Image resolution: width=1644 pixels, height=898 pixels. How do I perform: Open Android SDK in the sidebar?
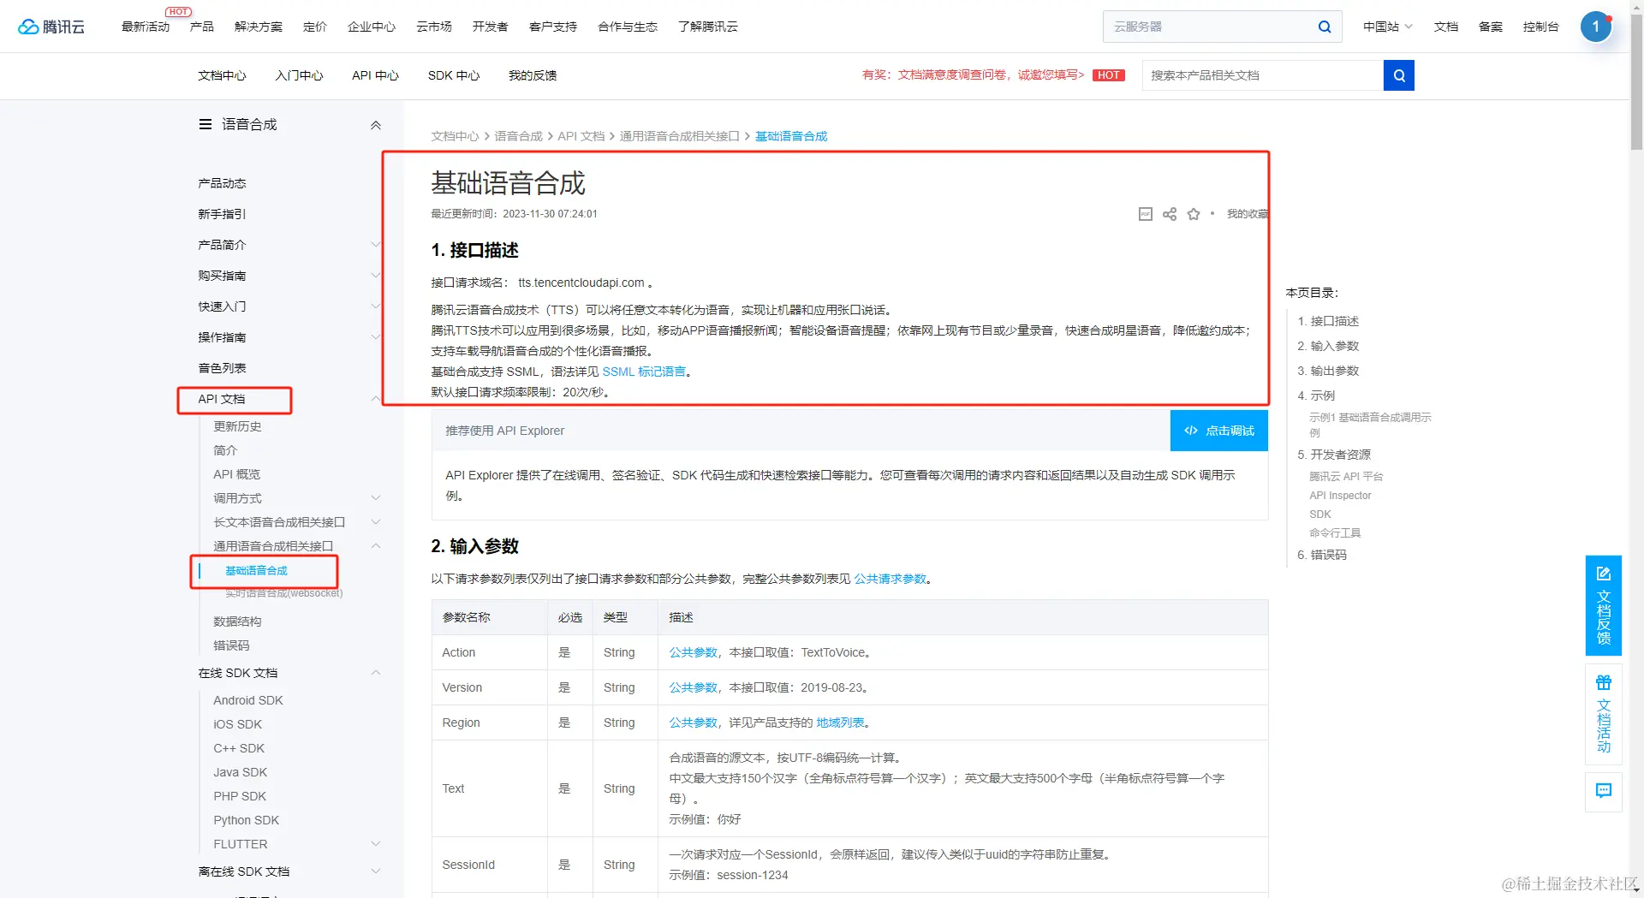tap(247, 700)
